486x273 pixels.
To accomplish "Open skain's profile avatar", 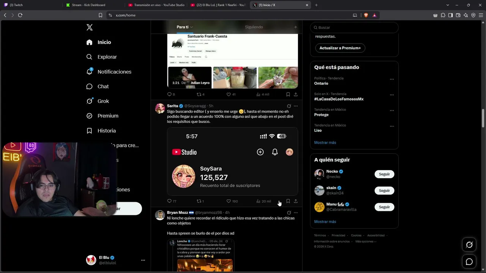I will coord(319,190).
